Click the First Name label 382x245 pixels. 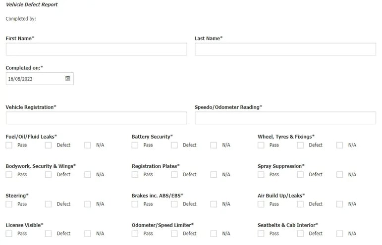pyautogui.click(x=20, y=39)
